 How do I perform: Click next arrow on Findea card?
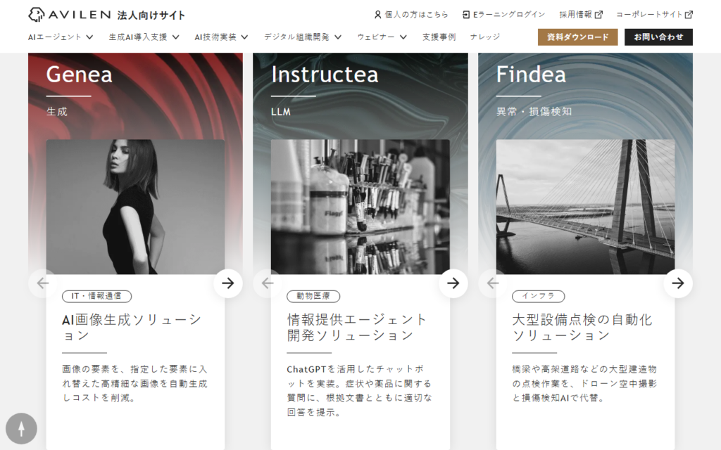click(678, 283)
